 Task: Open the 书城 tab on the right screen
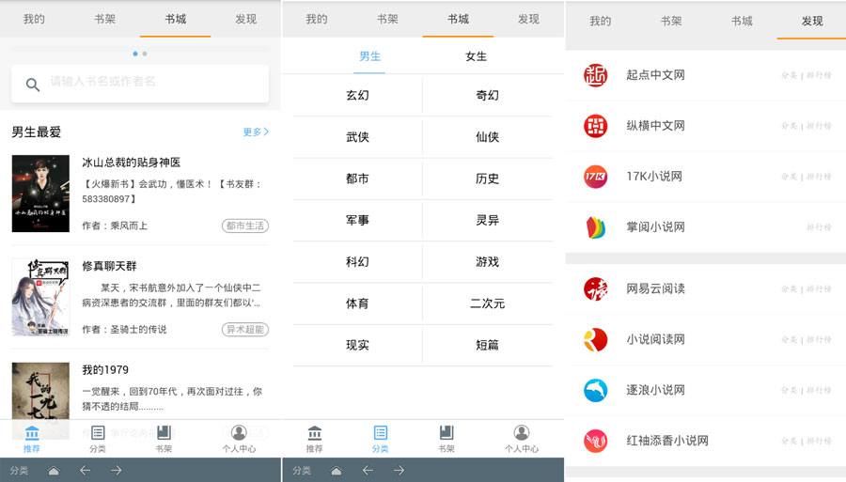pos(742,21)
